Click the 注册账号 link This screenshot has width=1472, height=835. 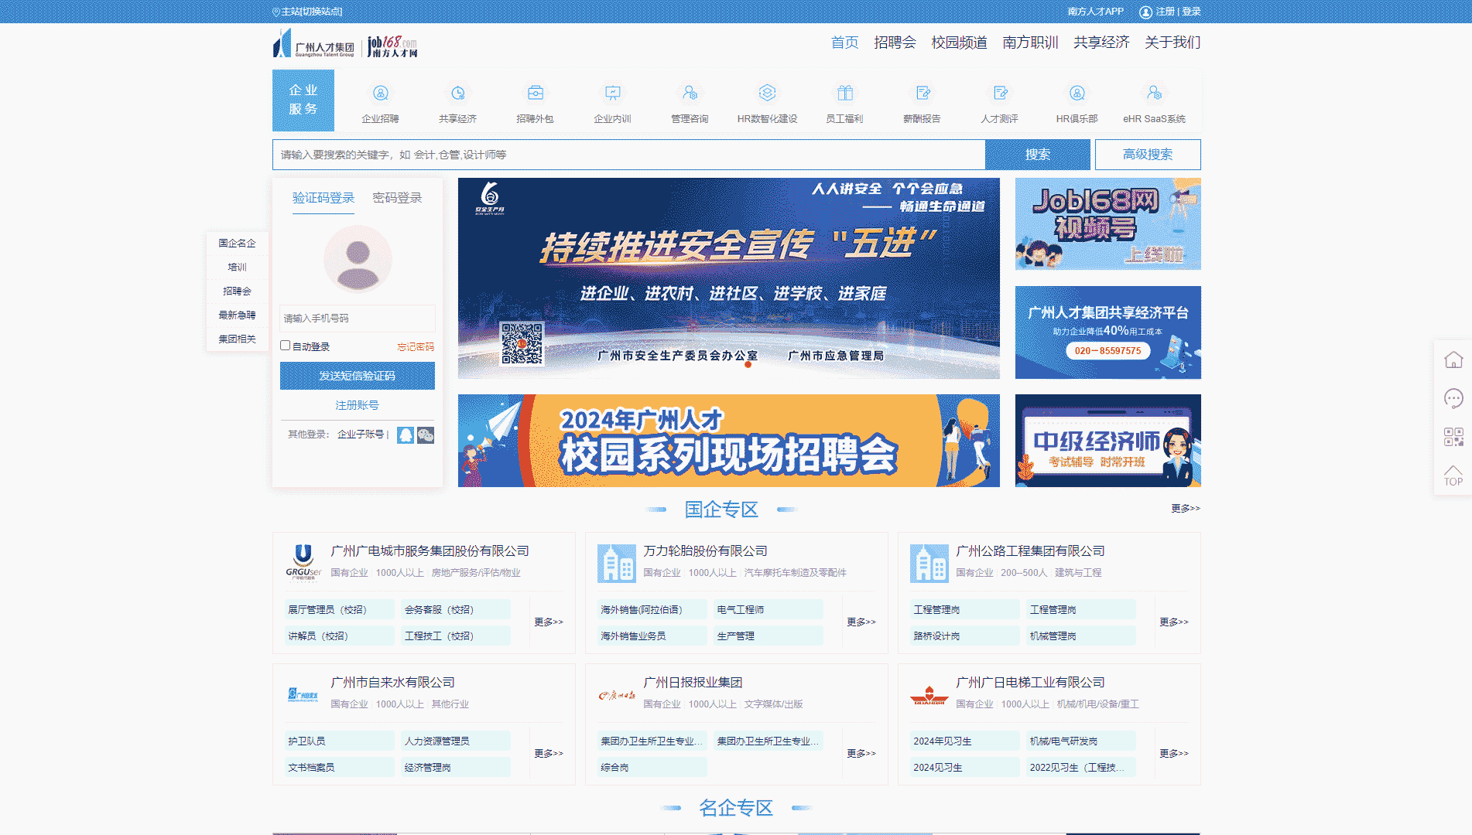(357, 405)
